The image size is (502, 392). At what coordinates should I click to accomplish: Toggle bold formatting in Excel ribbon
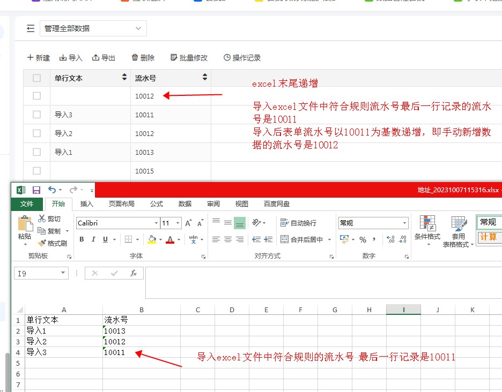pyautogui.click(x=82, y=239)
